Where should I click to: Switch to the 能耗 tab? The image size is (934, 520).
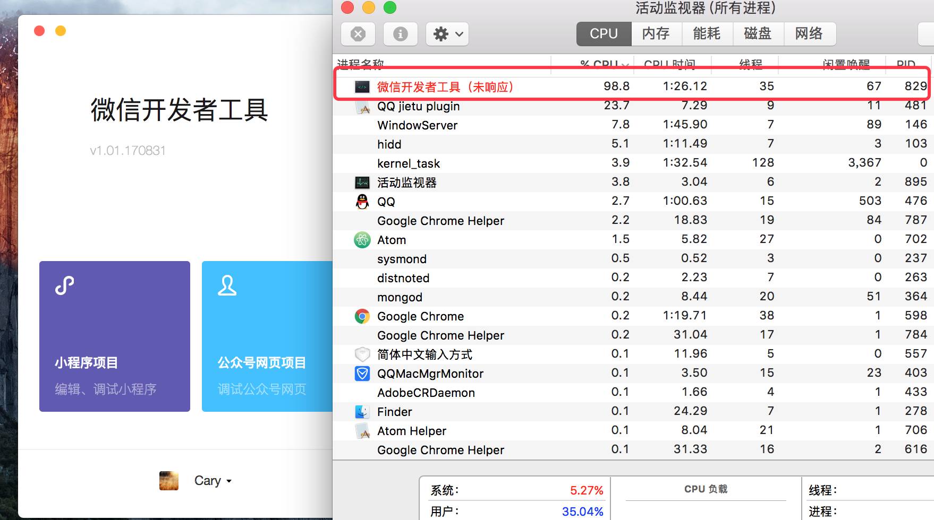(707, 34)
